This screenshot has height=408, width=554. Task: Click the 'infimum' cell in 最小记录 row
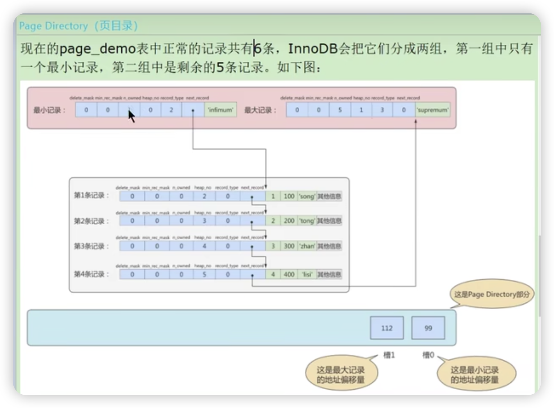(x=220, y=110)
